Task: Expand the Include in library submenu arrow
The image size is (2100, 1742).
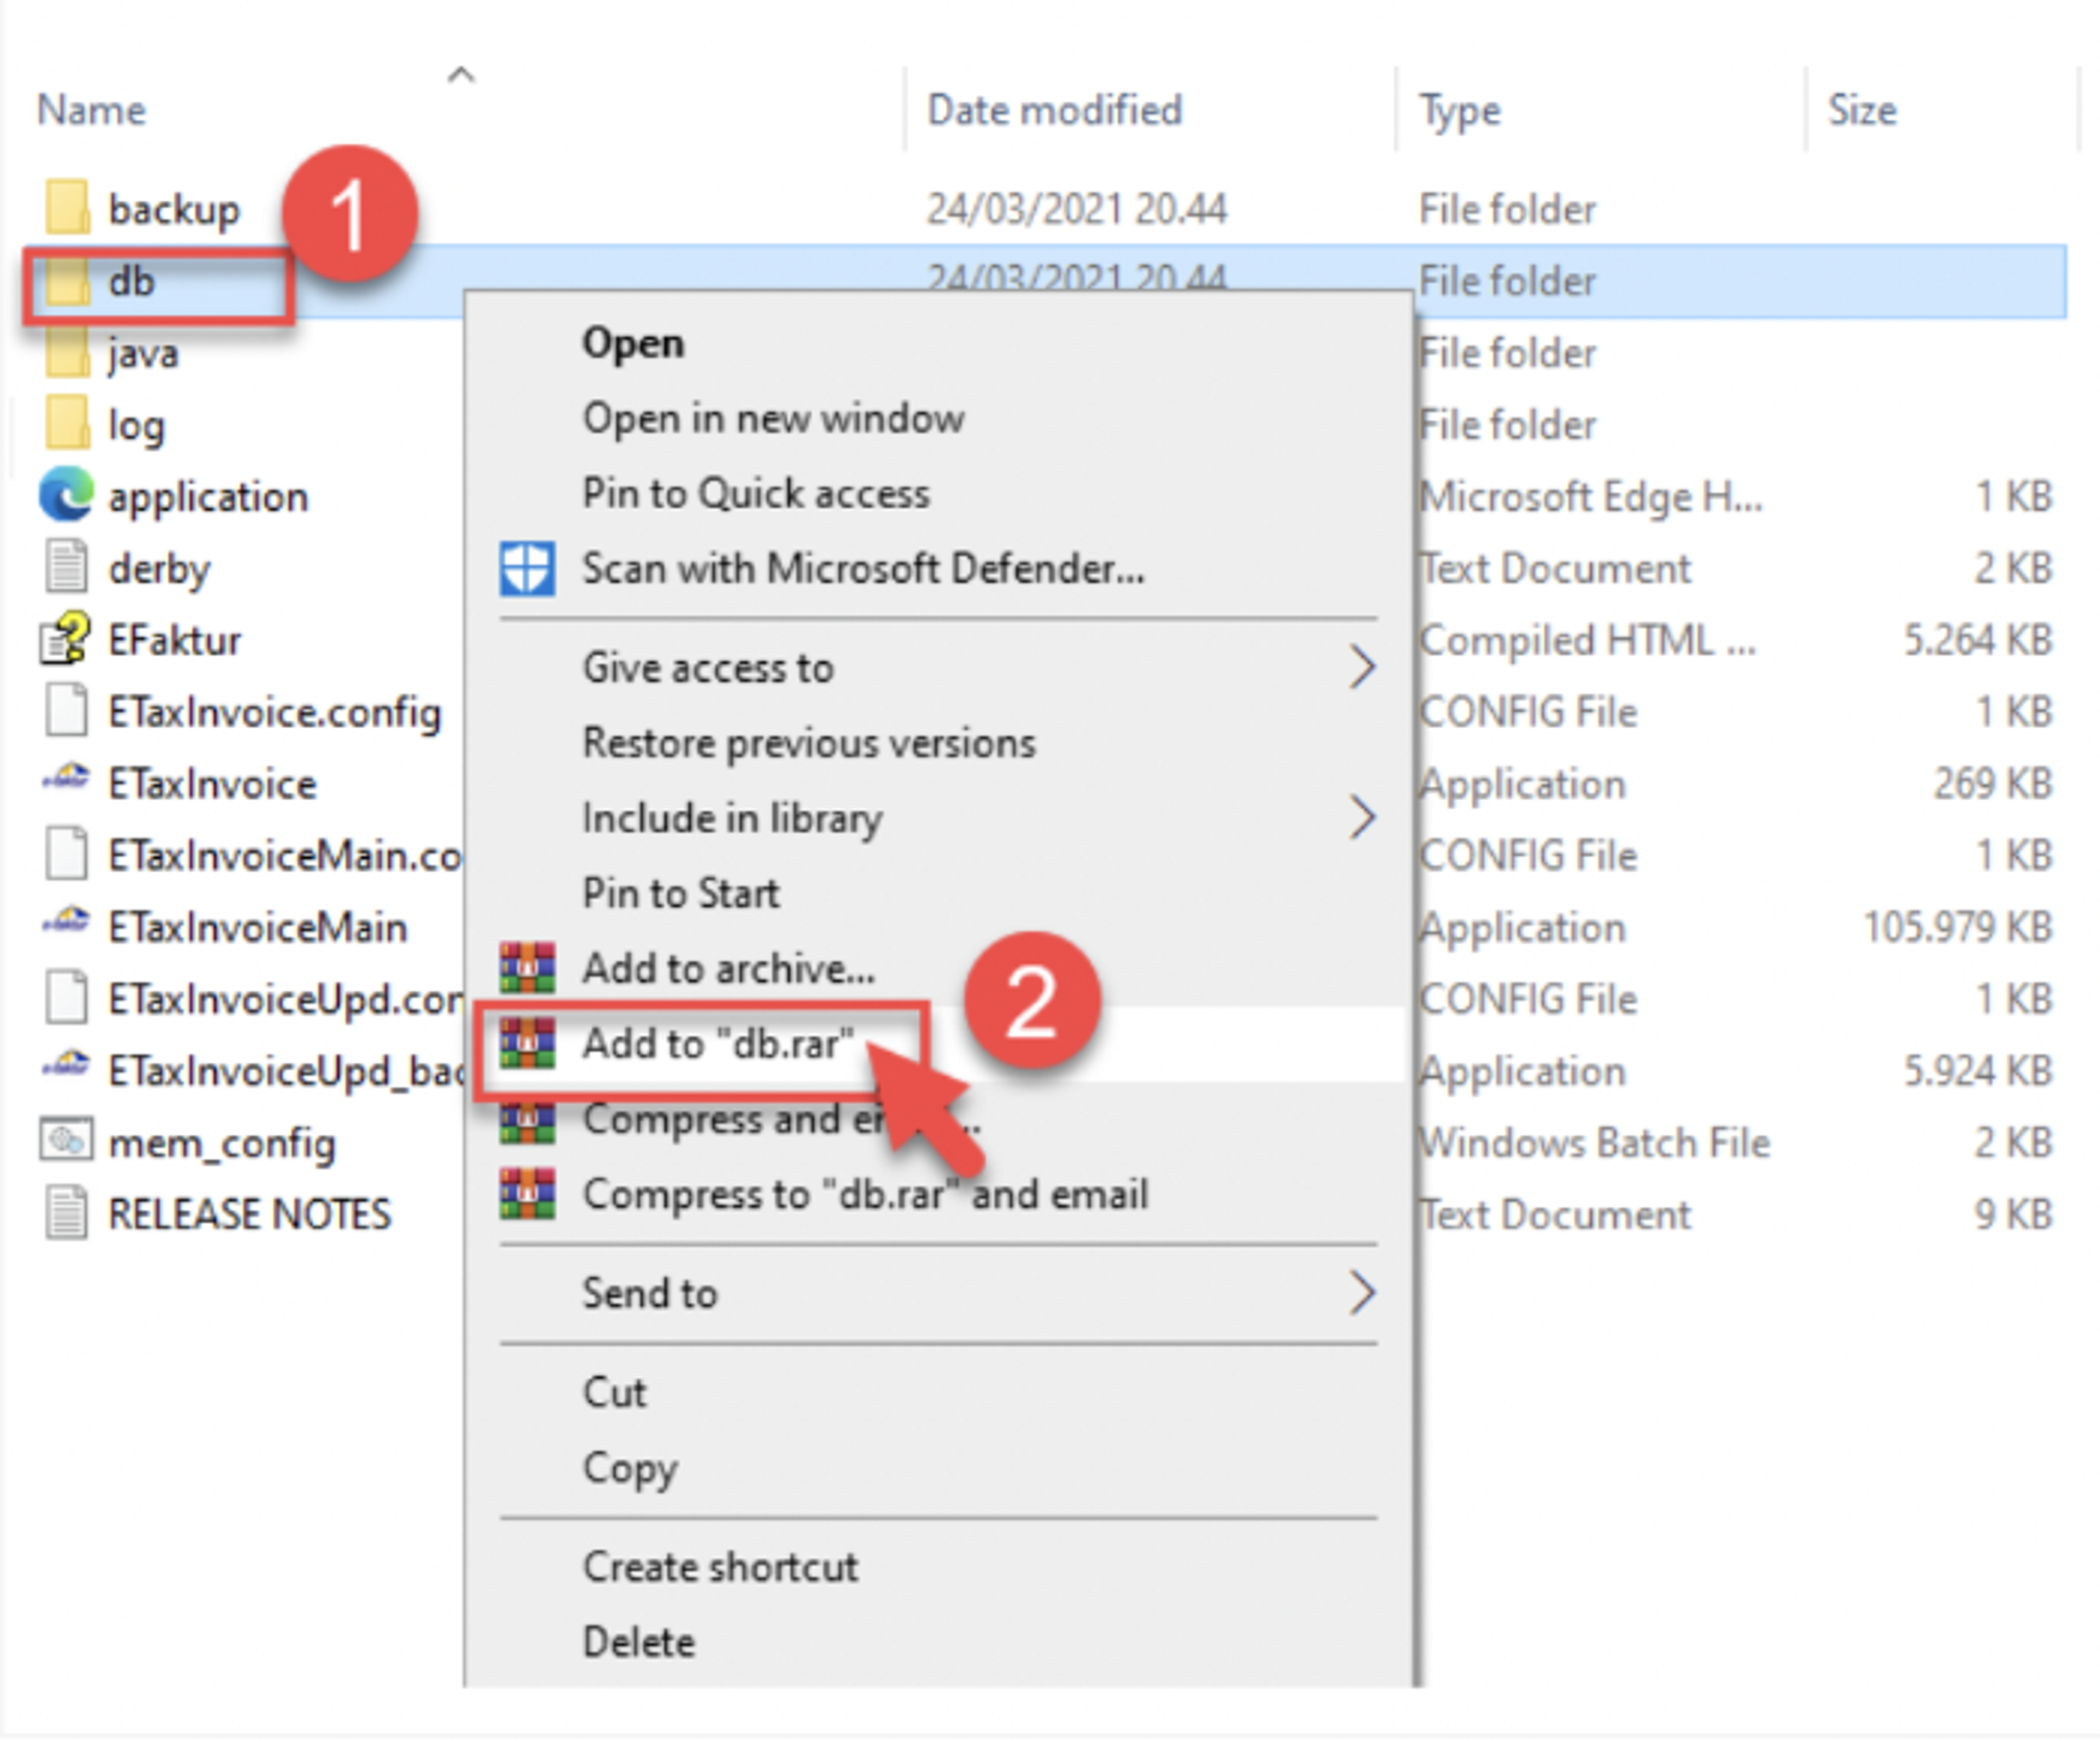Action: (1361, 818)
